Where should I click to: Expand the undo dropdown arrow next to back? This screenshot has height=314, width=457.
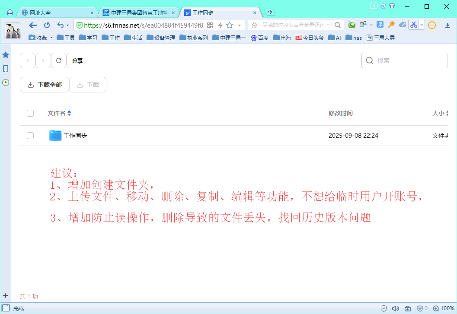(x=67, y=25)
